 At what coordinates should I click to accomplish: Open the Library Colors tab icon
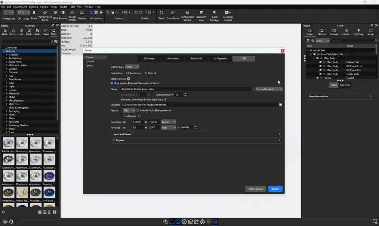pos(46,31)
